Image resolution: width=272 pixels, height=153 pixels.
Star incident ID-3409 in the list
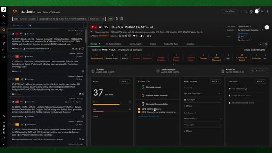(13, 34)
